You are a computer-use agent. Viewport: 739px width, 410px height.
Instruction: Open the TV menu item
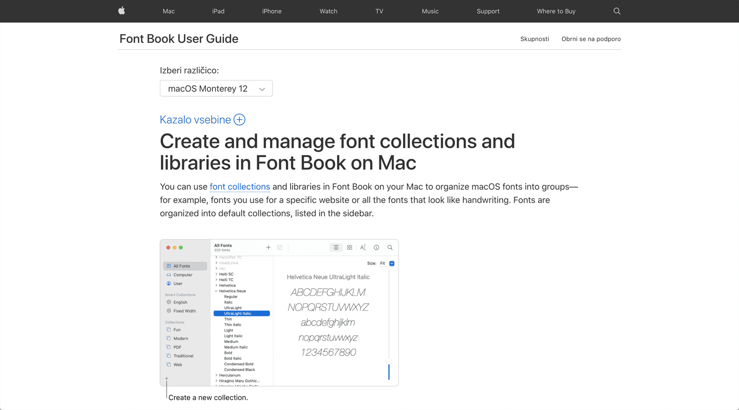[379, 11]
